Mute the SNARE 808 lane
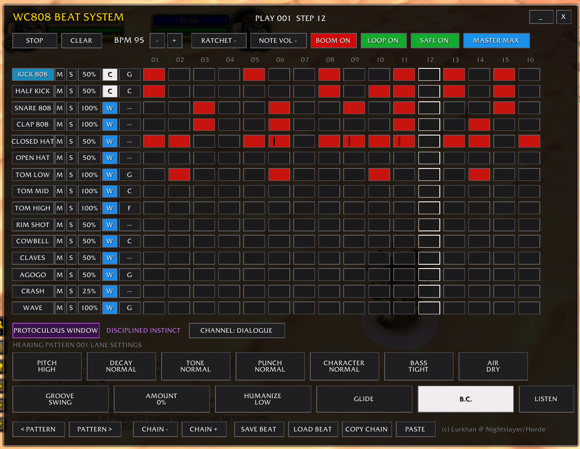This screenshot has height=449, width=580. (60, 108)
